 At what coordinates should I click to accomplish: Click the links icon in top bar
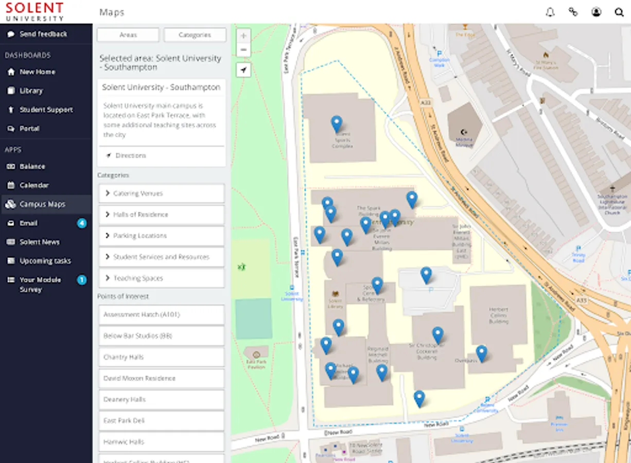(x=573, y=12)
